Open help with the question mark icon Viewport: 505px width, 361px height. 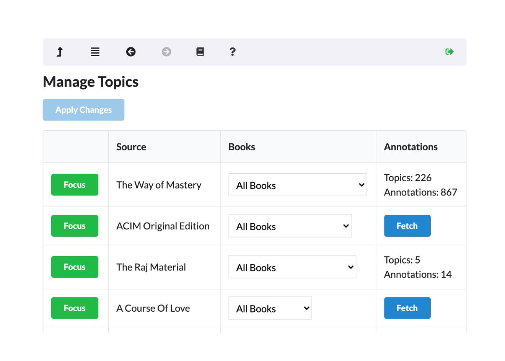[x=233, y=52]
